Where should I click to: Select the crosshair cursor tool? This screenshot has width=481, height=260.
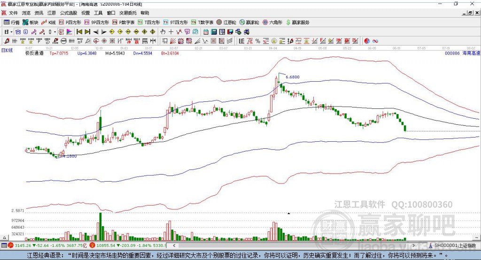(171, 32)
